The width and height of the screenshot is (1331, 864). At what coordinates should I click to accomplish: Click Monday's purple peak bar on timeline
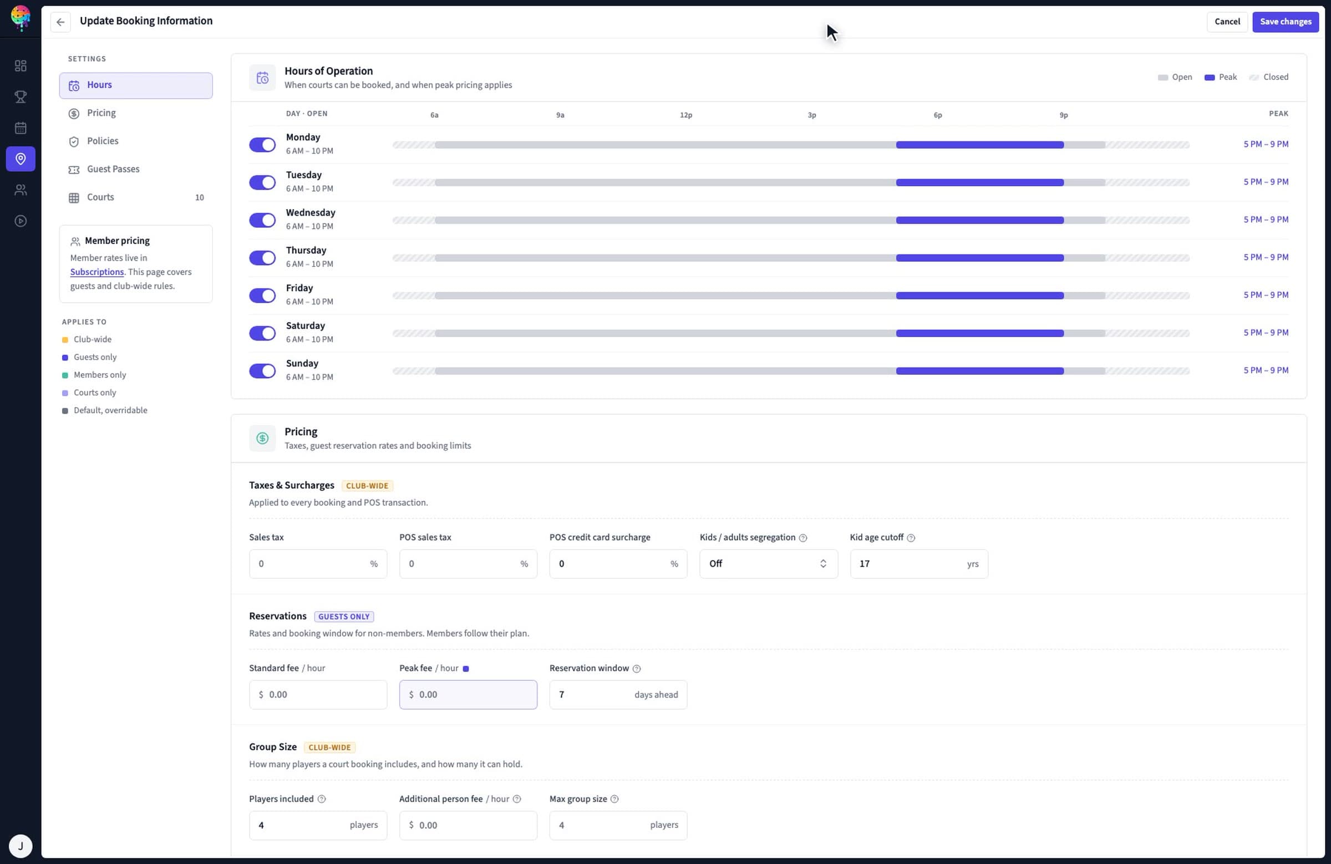[x=980, y=145]
